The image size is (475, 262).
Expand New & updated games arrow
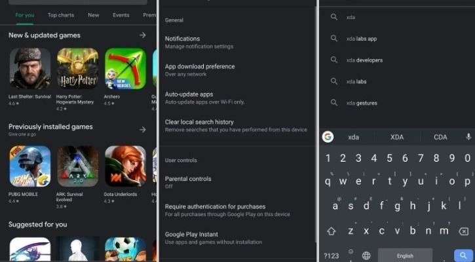point(143,35)
